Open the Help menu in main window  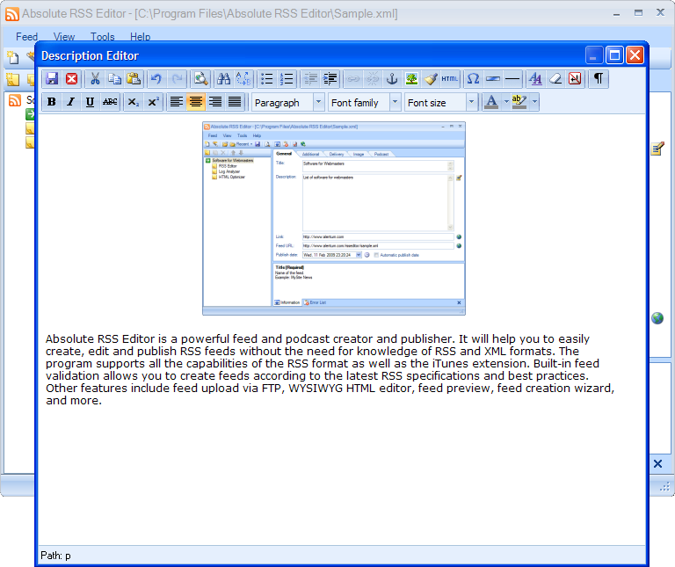point(141,37)
